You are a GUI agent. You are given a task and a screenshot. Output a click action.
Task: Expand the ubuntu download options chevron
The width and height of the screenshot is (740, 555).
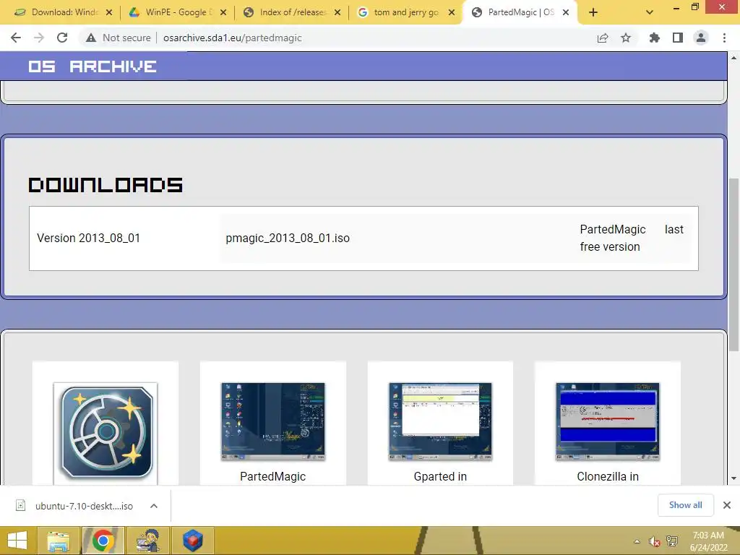tap(154, 506)
